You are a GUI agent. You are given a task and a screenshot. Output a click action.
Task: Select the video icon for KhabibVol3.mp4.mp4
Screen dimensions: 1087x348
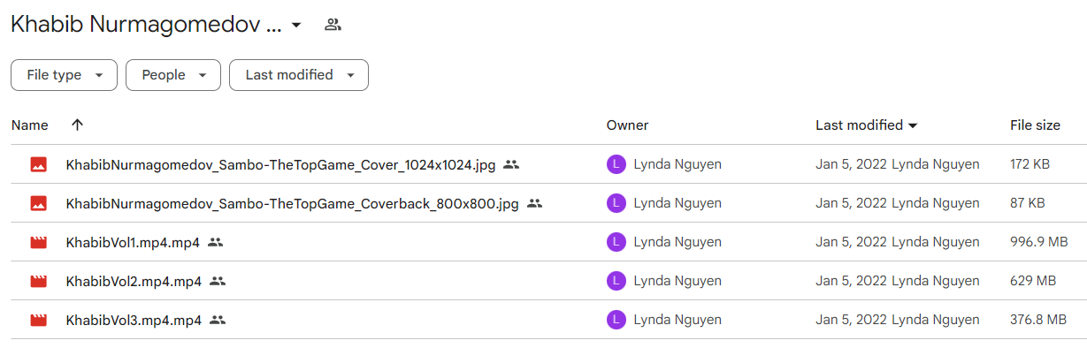click(x=38, y=320)
